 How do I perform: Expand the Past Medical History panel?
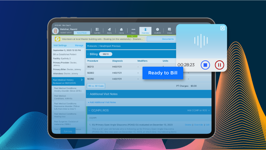point(82,80)
